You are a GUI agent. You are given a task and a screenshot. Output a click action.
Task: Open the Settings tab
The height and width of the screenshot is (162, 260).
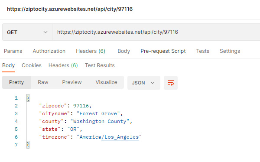230,51
